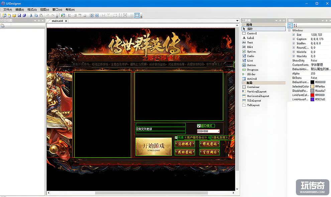This screenshot has height=197, width=331.
Task: Open the document tab list dropdown arrow
Action: pos(237,21)
